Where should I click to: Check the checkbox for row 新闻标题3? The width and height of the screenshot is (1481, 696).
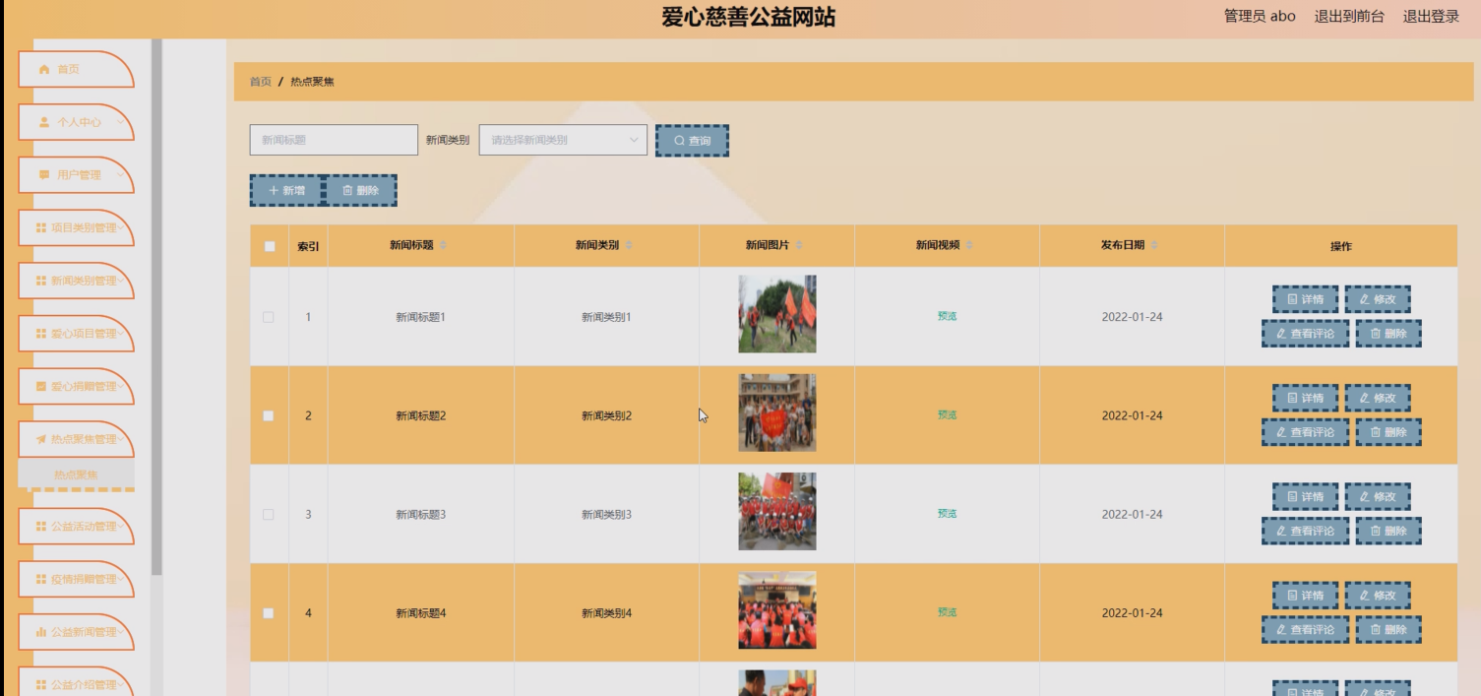(x=269, y=514)
